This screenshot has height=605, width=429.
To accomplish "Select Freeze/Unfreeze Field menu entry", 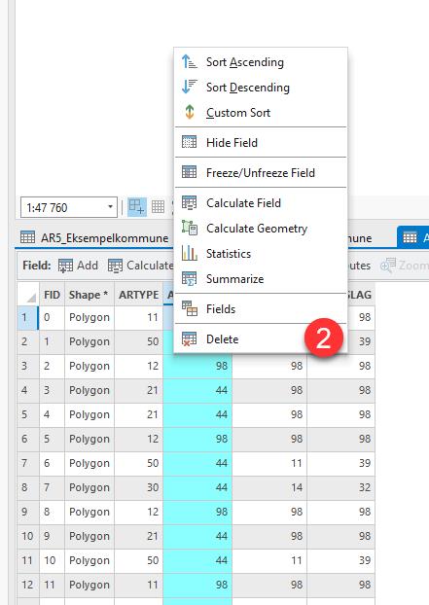I will pos(261,172).
